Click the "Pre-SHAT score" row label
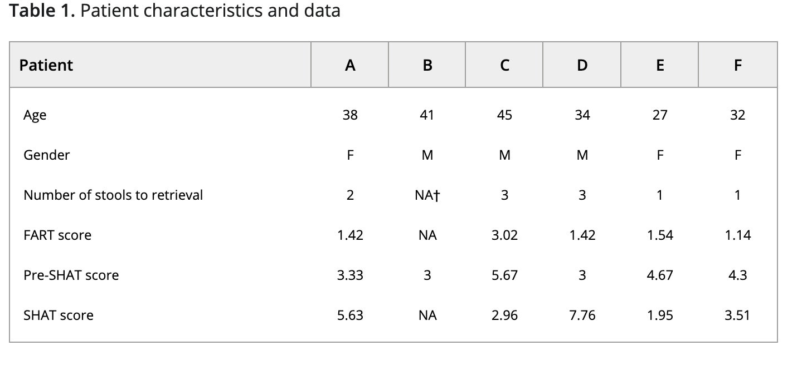Image resolution: width=807 pixels, height=365 pixels. [x=71, y=275]
